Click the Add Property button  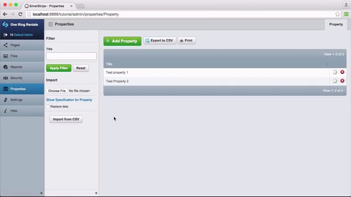[122, 41]
